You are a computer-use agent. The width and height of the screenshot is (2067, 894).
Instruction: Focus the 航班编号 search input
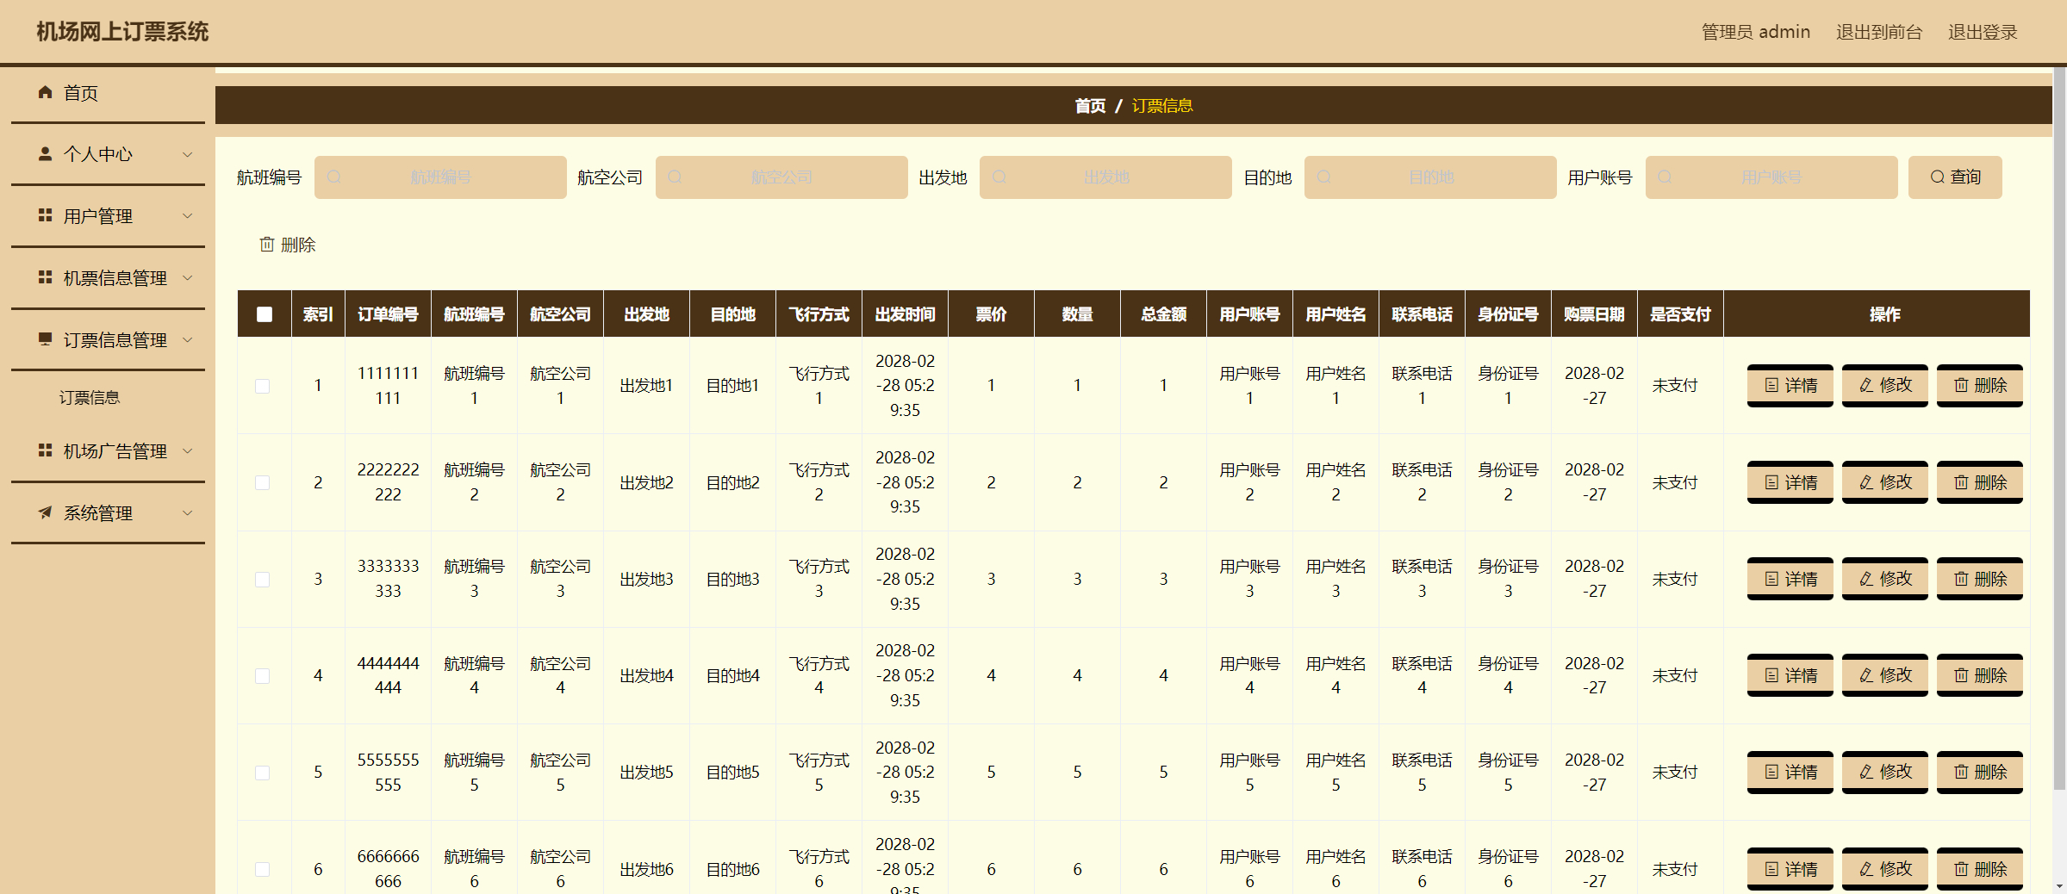pos(440,177)
